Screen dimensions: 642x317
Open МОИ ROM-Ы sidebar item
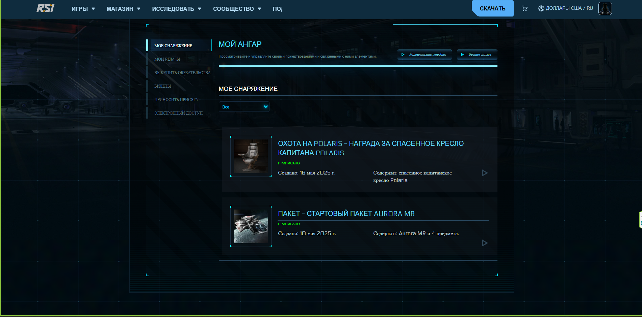(x=167, y=59)
